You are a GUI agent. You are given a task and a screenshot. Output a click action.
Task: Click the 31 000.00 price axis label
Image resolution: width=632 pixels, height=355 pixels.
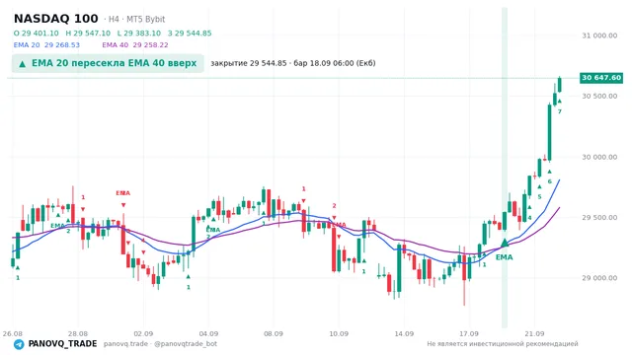[599, 35]
